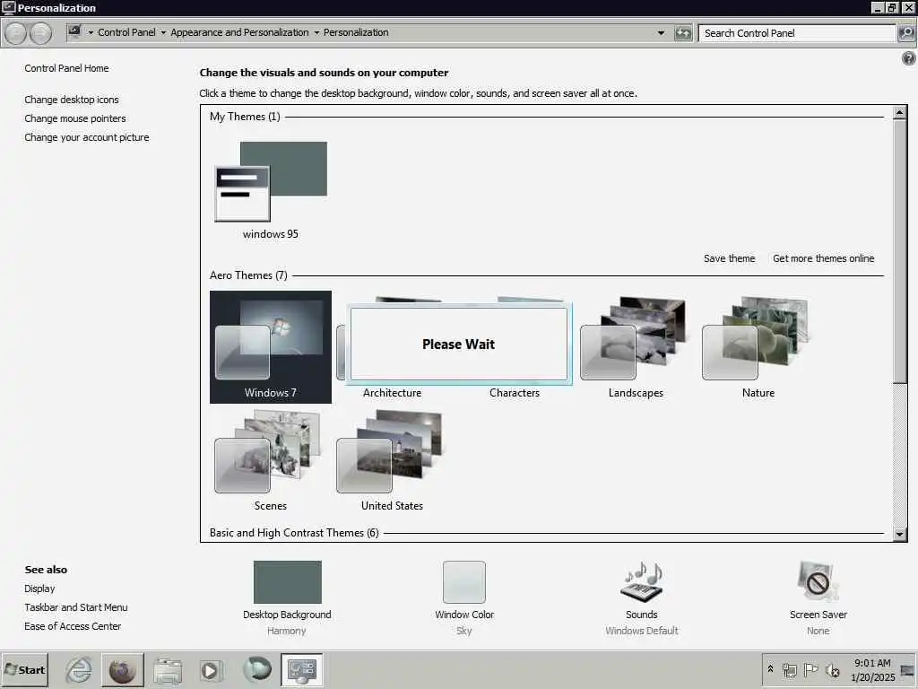Click the Save theme link
The image size is (918, 689).
point(730,258)
